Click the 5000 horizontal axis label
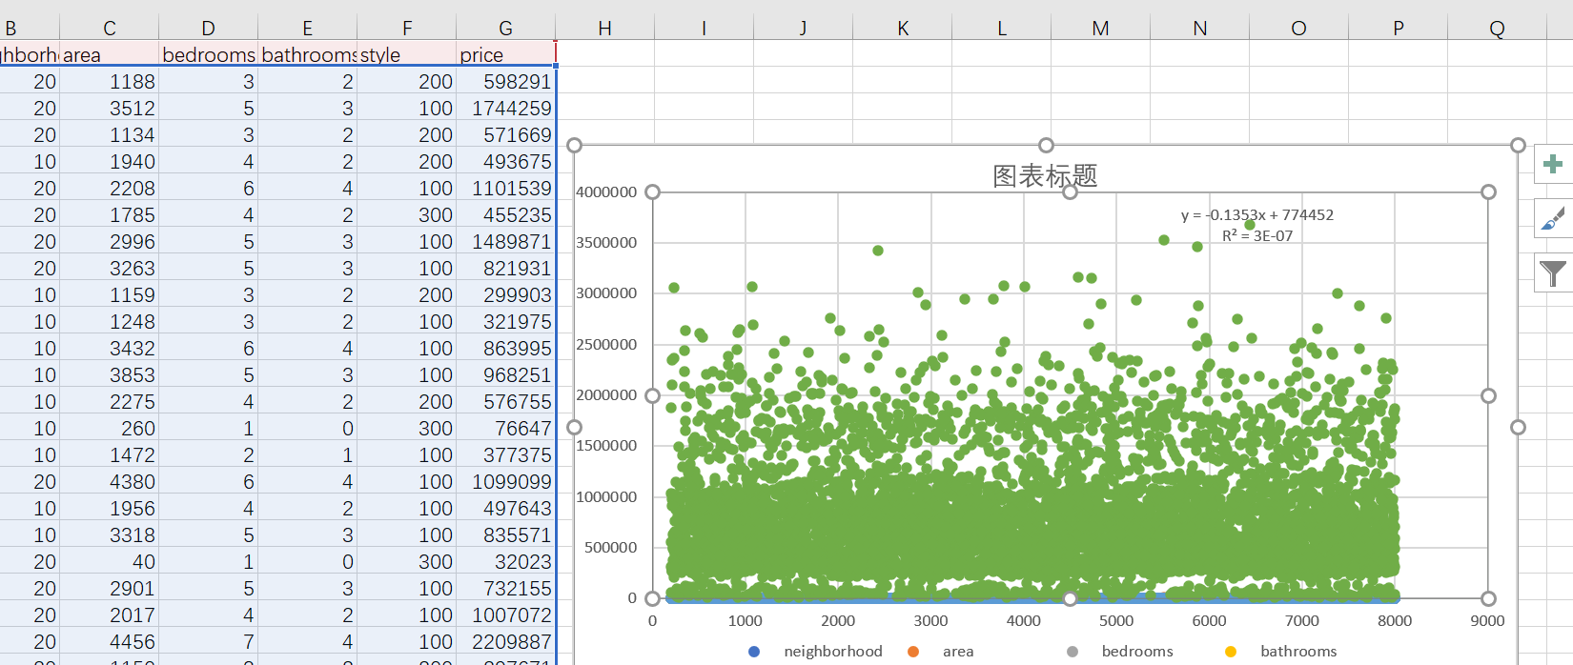Image resolution: width=1573 pixels, height=665 pixels. pos(1116,621)
